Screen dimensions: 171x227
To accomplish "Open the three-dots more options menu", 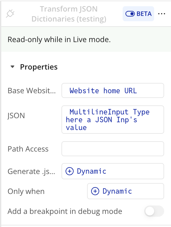I will click(162, 14).
